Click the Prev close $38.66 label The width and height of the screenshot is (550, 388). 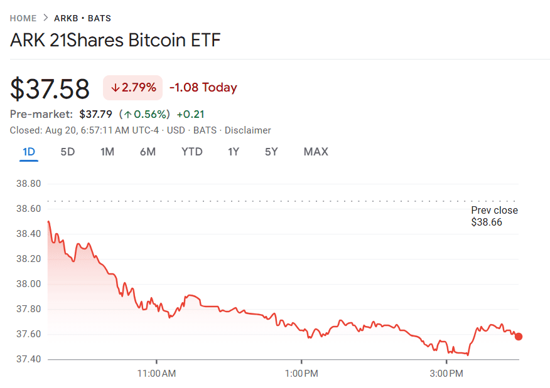[x=494, y=216]
